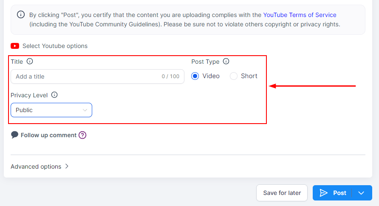Click the info icon beside Post Type

click(226, 61)
